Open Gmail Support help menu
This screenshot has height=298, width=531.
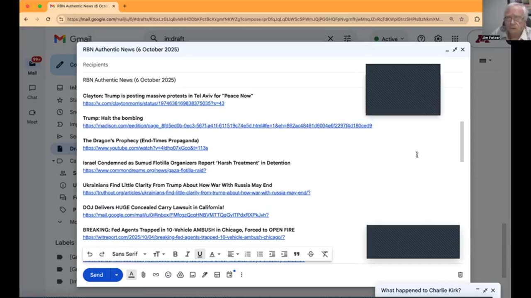click(421, 38)
